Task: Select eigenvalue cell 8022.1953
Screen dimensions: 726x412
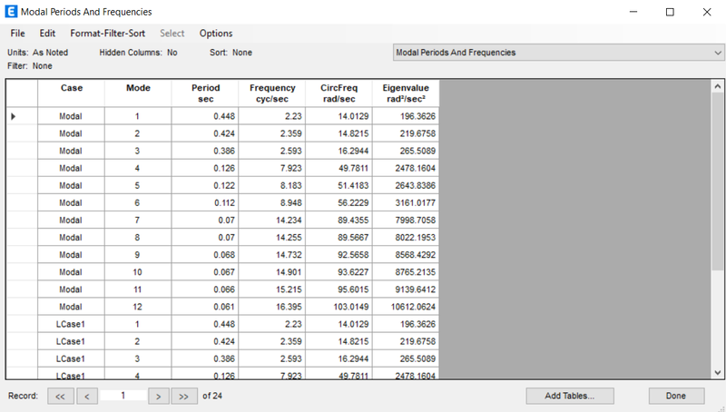Action: pyautogui.click(x=406, y=238)
